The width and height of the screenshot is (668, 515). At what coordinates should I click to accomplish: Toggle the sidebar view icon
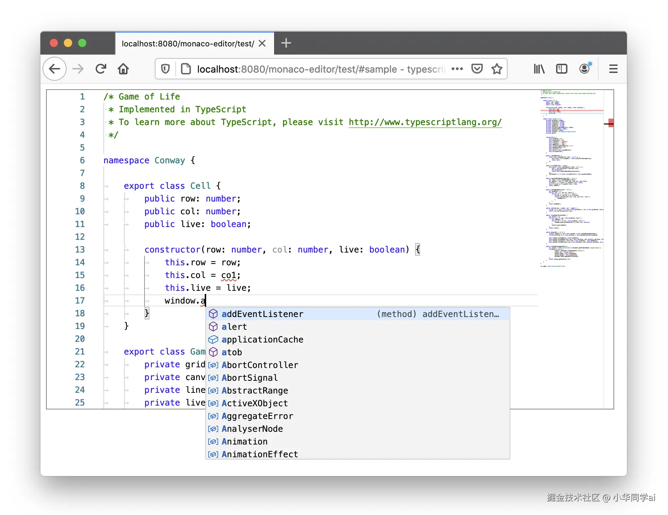click(561, 69)
